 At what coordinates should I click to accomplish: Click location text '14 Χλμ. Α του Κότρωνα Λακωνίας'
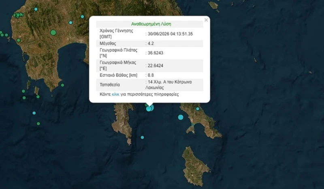[x=168, y=85]
